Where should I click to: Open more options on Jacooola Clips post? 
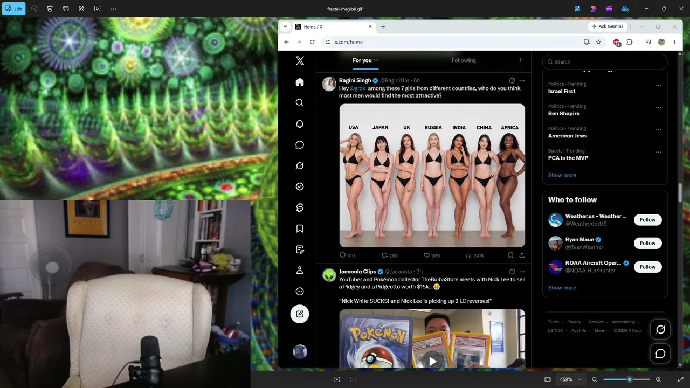click(522, 272)
